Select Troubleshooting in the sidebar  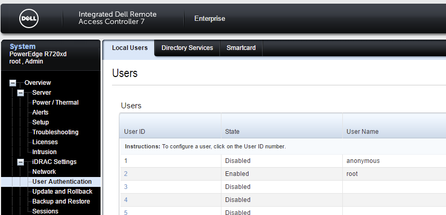pyautogui.click(x=55, y=132)
